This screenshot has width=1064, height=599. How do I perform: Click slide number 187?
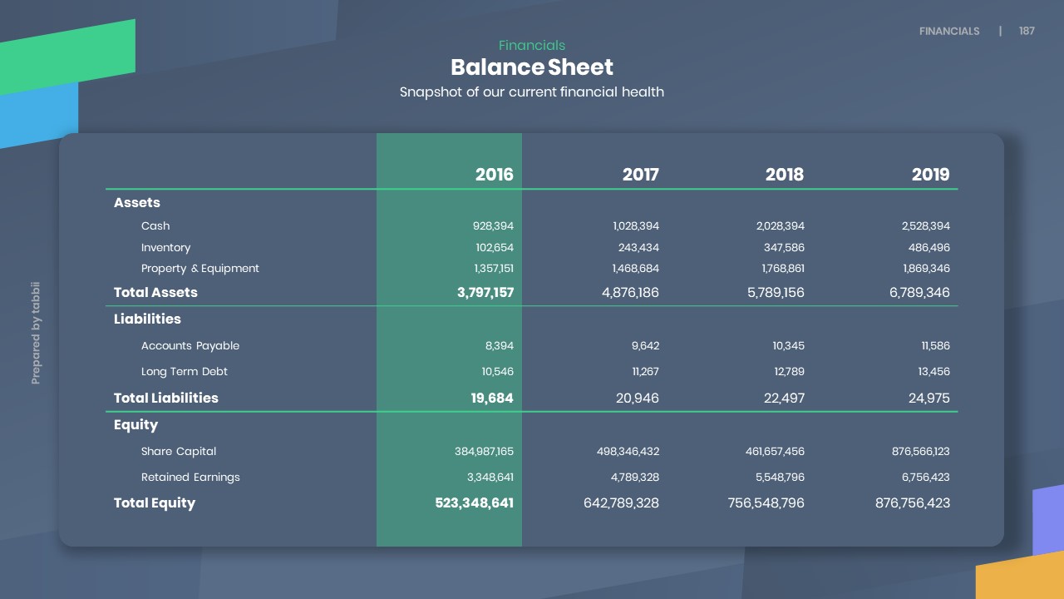point(1027,32)
